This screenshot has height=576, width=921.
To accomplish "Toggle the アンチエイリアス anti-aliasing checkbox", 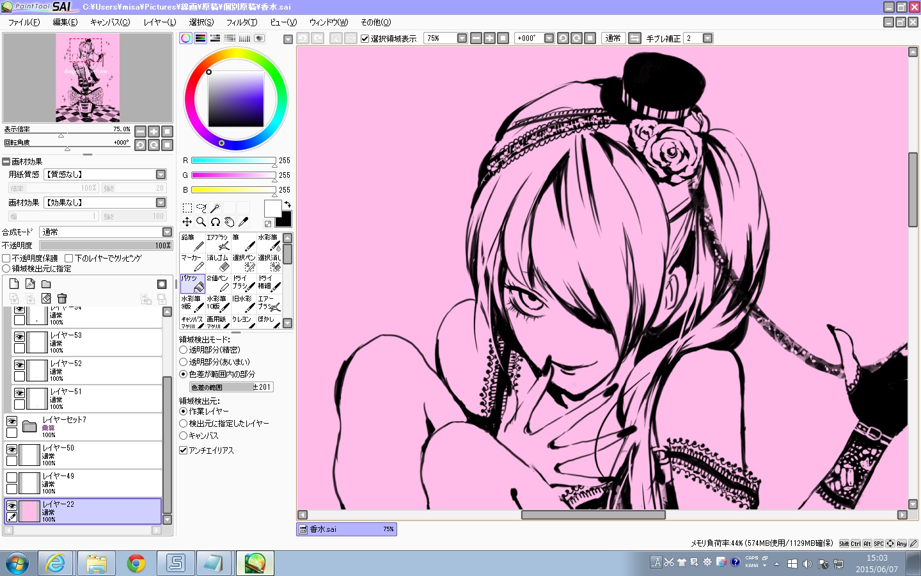I will 184,451.
